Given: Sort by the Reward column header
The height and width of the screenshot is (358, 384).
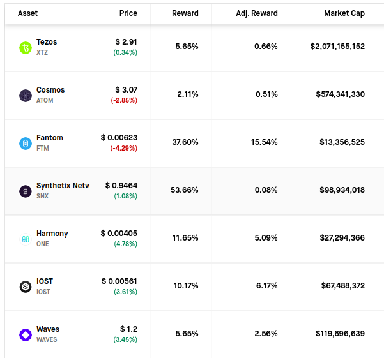Looking at the screenshot, I should click(x=185, y=13).
